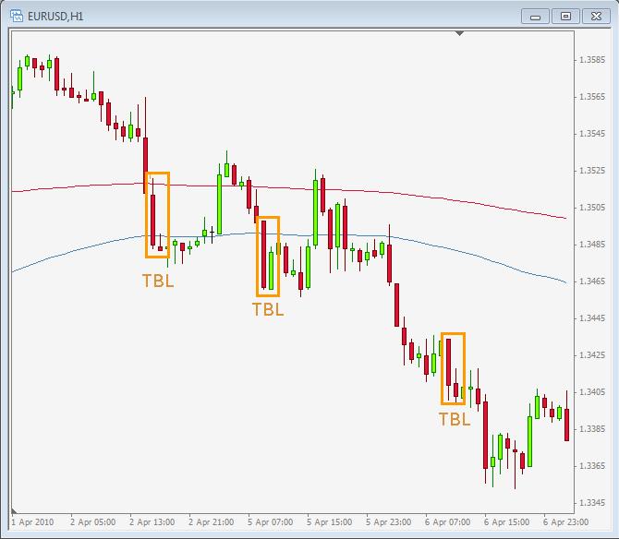Click the 5 Apr 15:00 time label
The width and height of the screenshot is (619, 539).
pyautogui.click(x=330, y=522)
